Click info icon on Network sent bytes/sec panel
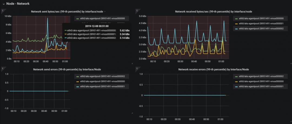Screen dimensions: 292x124 click(x=3, y=11)
